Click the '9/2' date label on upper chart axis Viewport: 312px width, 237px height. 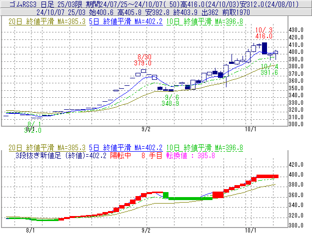click(x=146, y=129)
